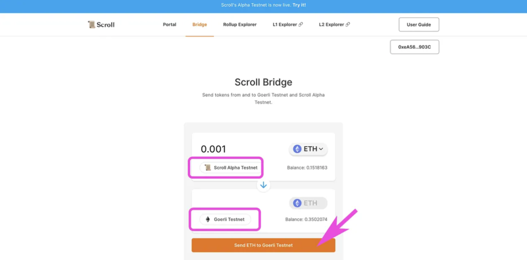The height and width of the screenshot is (260, 527).
Task: Switch to the Portal tab
Action: point(169,24)
